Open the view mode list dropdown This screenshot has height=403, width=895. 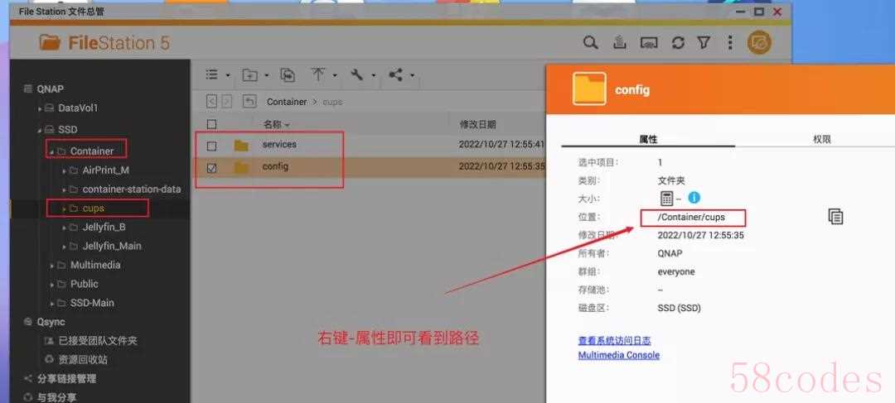(x=217, y=75)
